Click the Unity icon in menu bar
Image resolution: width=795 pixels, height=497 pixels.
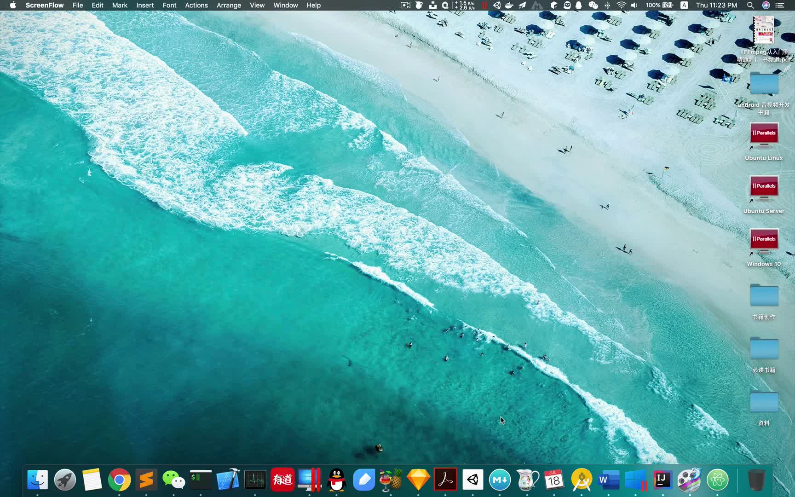497,5
